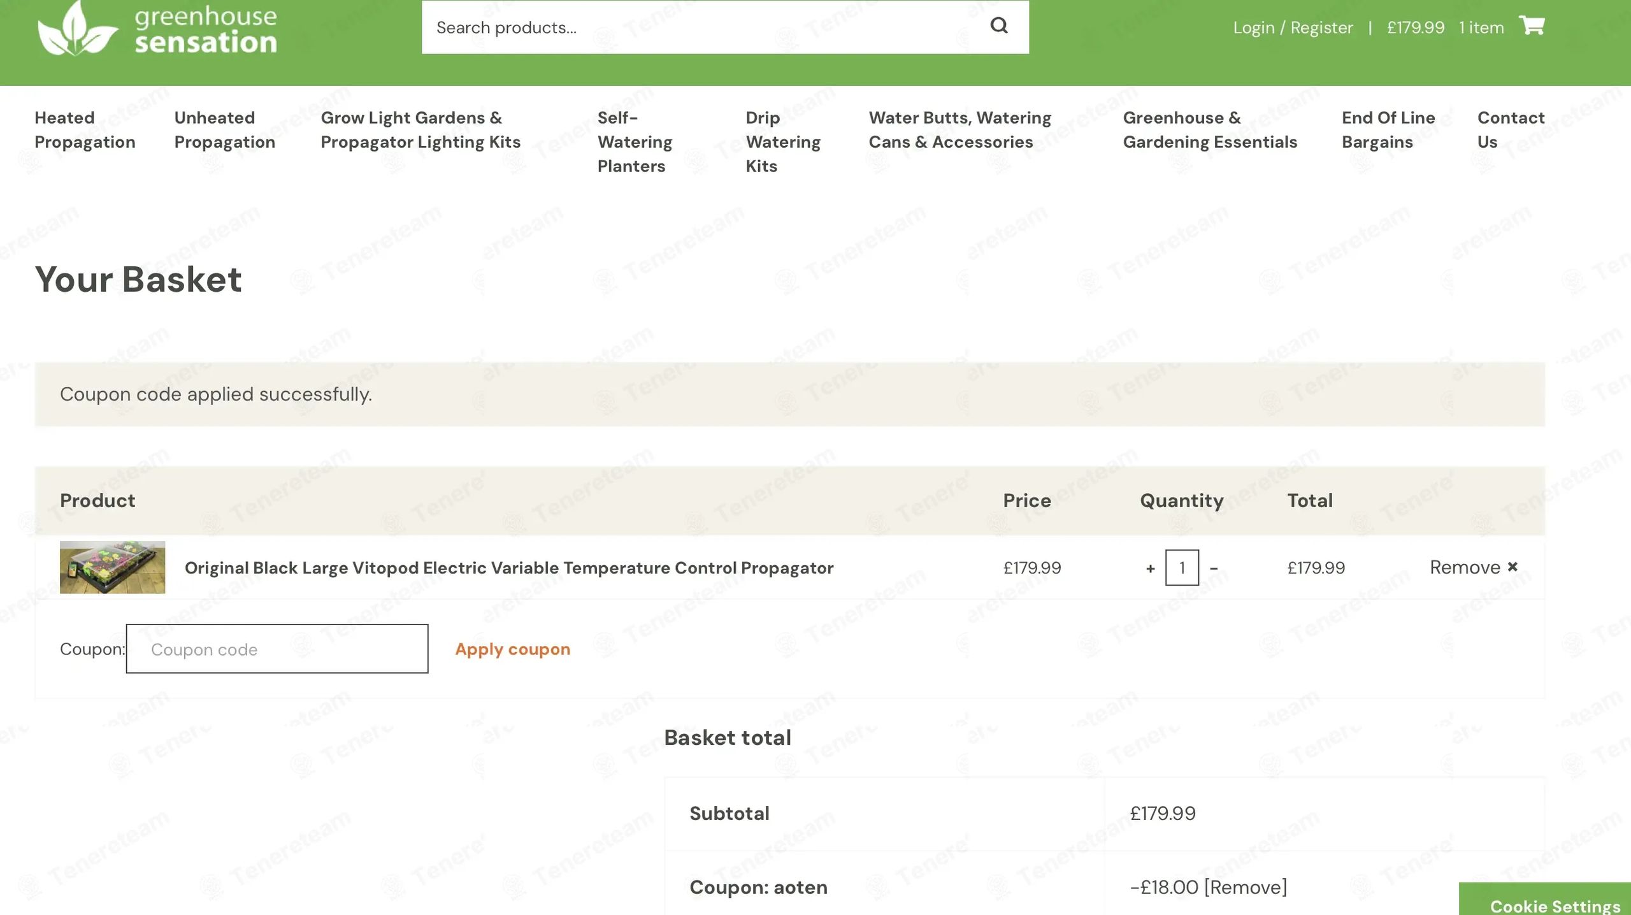
Task: Click Apply coupon button
Action: 512,649
